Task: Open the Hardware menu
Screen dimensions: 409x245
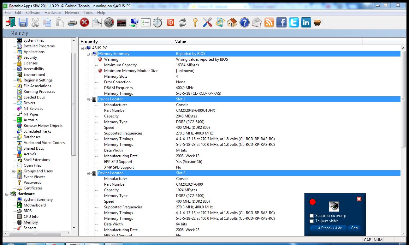Action: 52,13
